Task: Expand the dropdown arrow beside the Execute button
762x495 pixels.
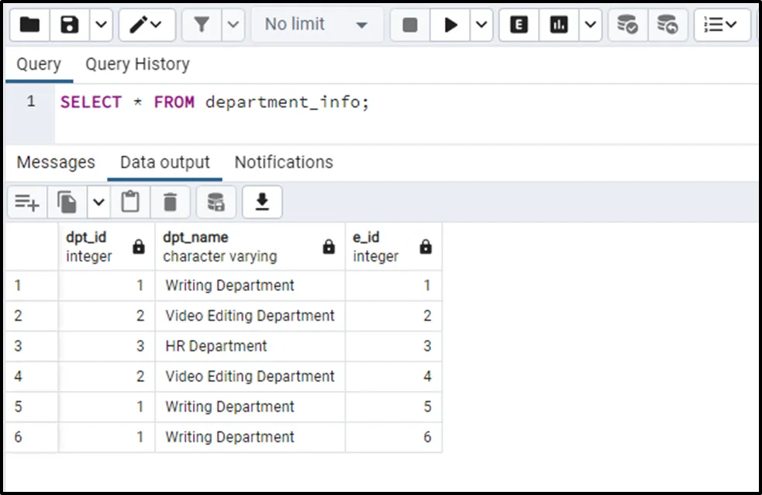Action: pyautogui.click(x=481, y=25)
